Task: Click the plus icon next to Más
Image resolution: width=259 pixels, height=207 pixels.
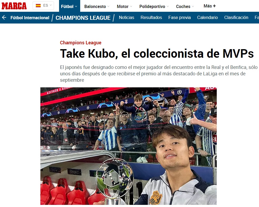Action: tap(214, 6)
